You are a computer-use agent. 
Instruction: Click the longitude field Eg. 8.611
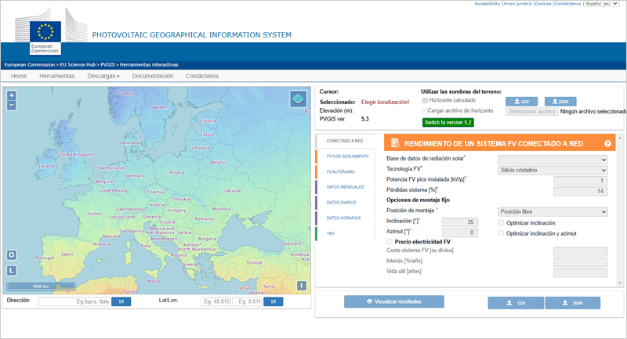(247, 301)
